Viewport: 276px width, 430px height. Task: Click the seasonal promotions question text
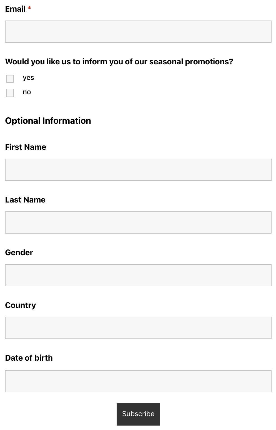coord(119,62)
